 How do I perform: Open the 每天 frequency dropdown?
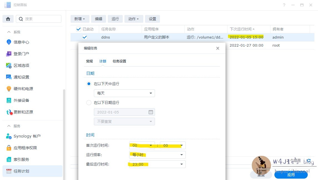124,93
